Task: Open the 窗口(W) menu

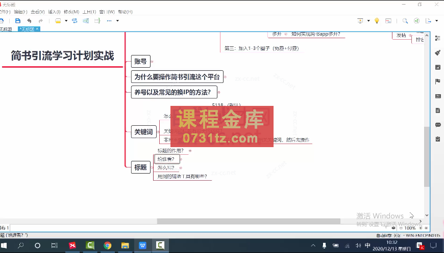Action: pos(107,12)
